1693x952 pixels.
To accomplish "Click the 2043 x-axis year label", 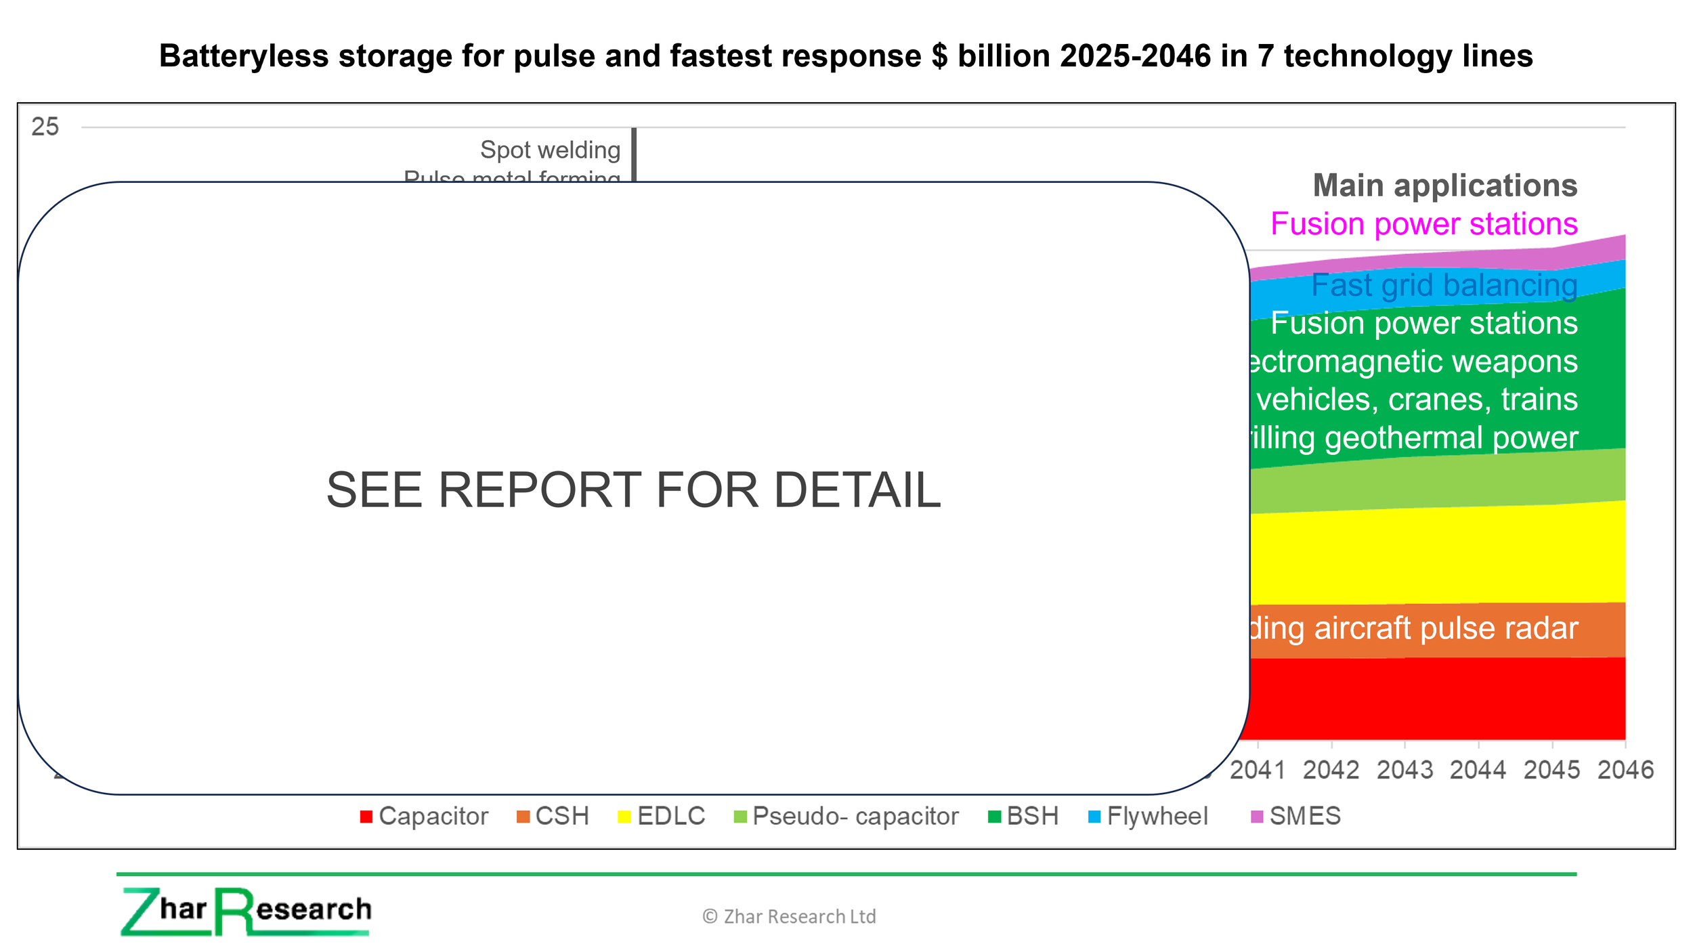I will pos(1405,770).
